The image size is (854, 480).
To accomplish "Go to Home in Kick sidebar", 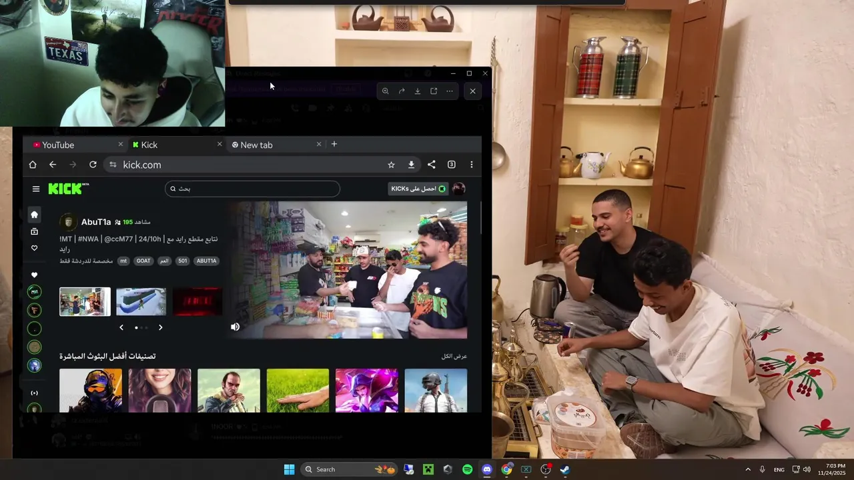I will (35, 215).
